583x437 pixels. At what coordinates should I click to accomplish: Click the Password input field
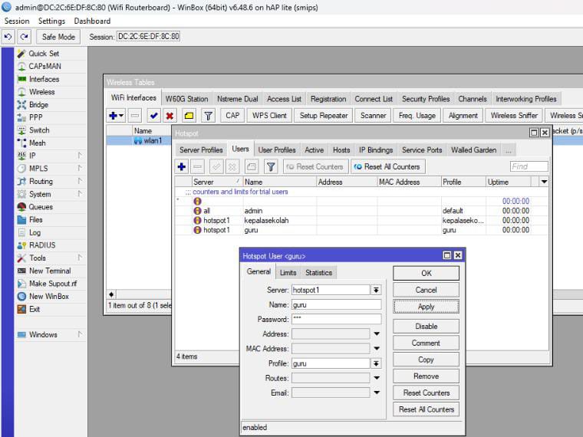(x=337, y=319)
